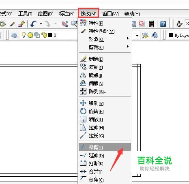Viewport: 189px width, 184px height.
Task: Expand the 剪裁(C) submenu
Action: [105, 47]
